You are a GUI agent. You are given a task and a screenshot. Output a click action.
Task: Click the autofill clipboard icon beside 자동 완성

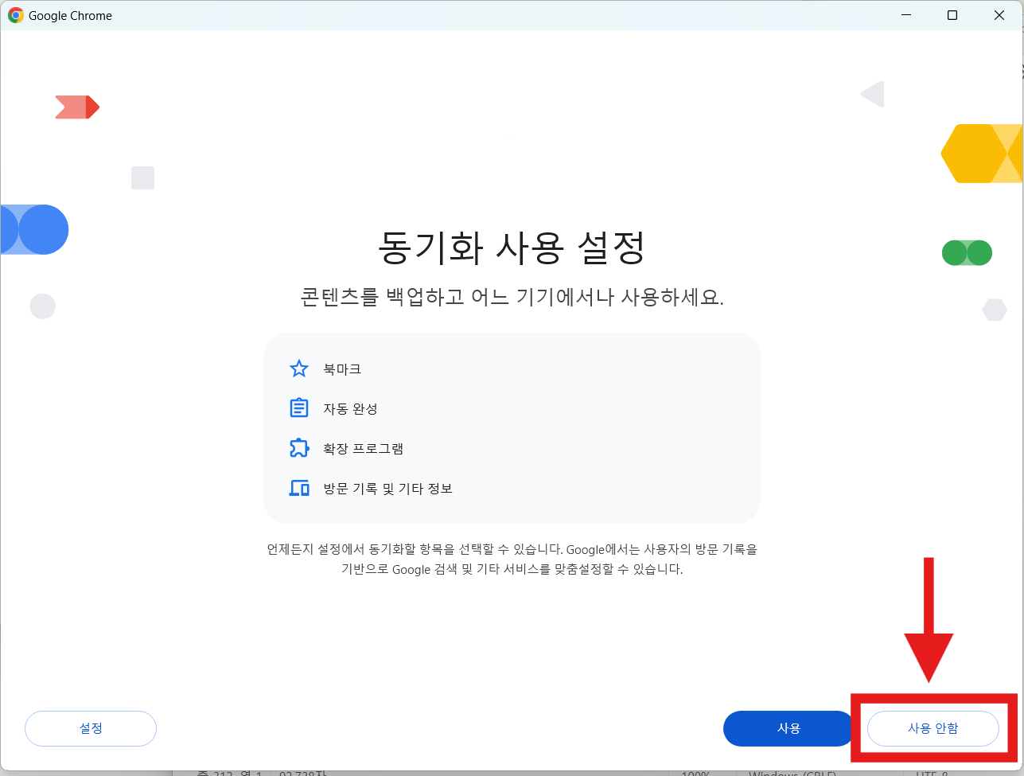point(298,408)
